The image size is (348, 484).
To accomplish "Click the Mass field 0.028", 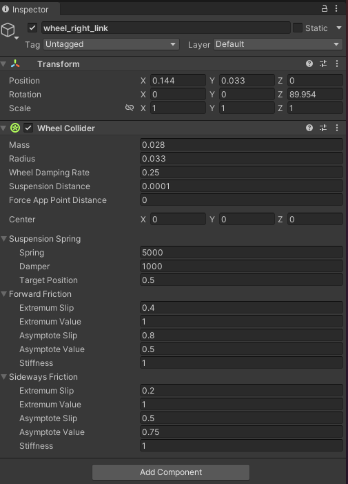I will coord(241,144).
